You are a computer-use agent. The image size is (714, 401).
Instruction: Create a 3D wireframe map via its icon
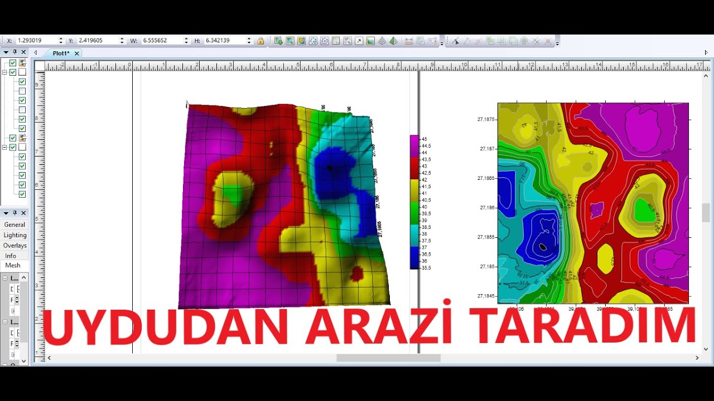(x=382, y=41)
